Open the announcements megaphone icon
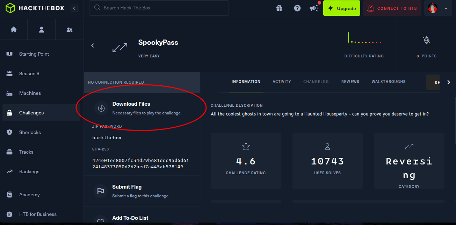 pyautogui.click(x=314, y=8)
